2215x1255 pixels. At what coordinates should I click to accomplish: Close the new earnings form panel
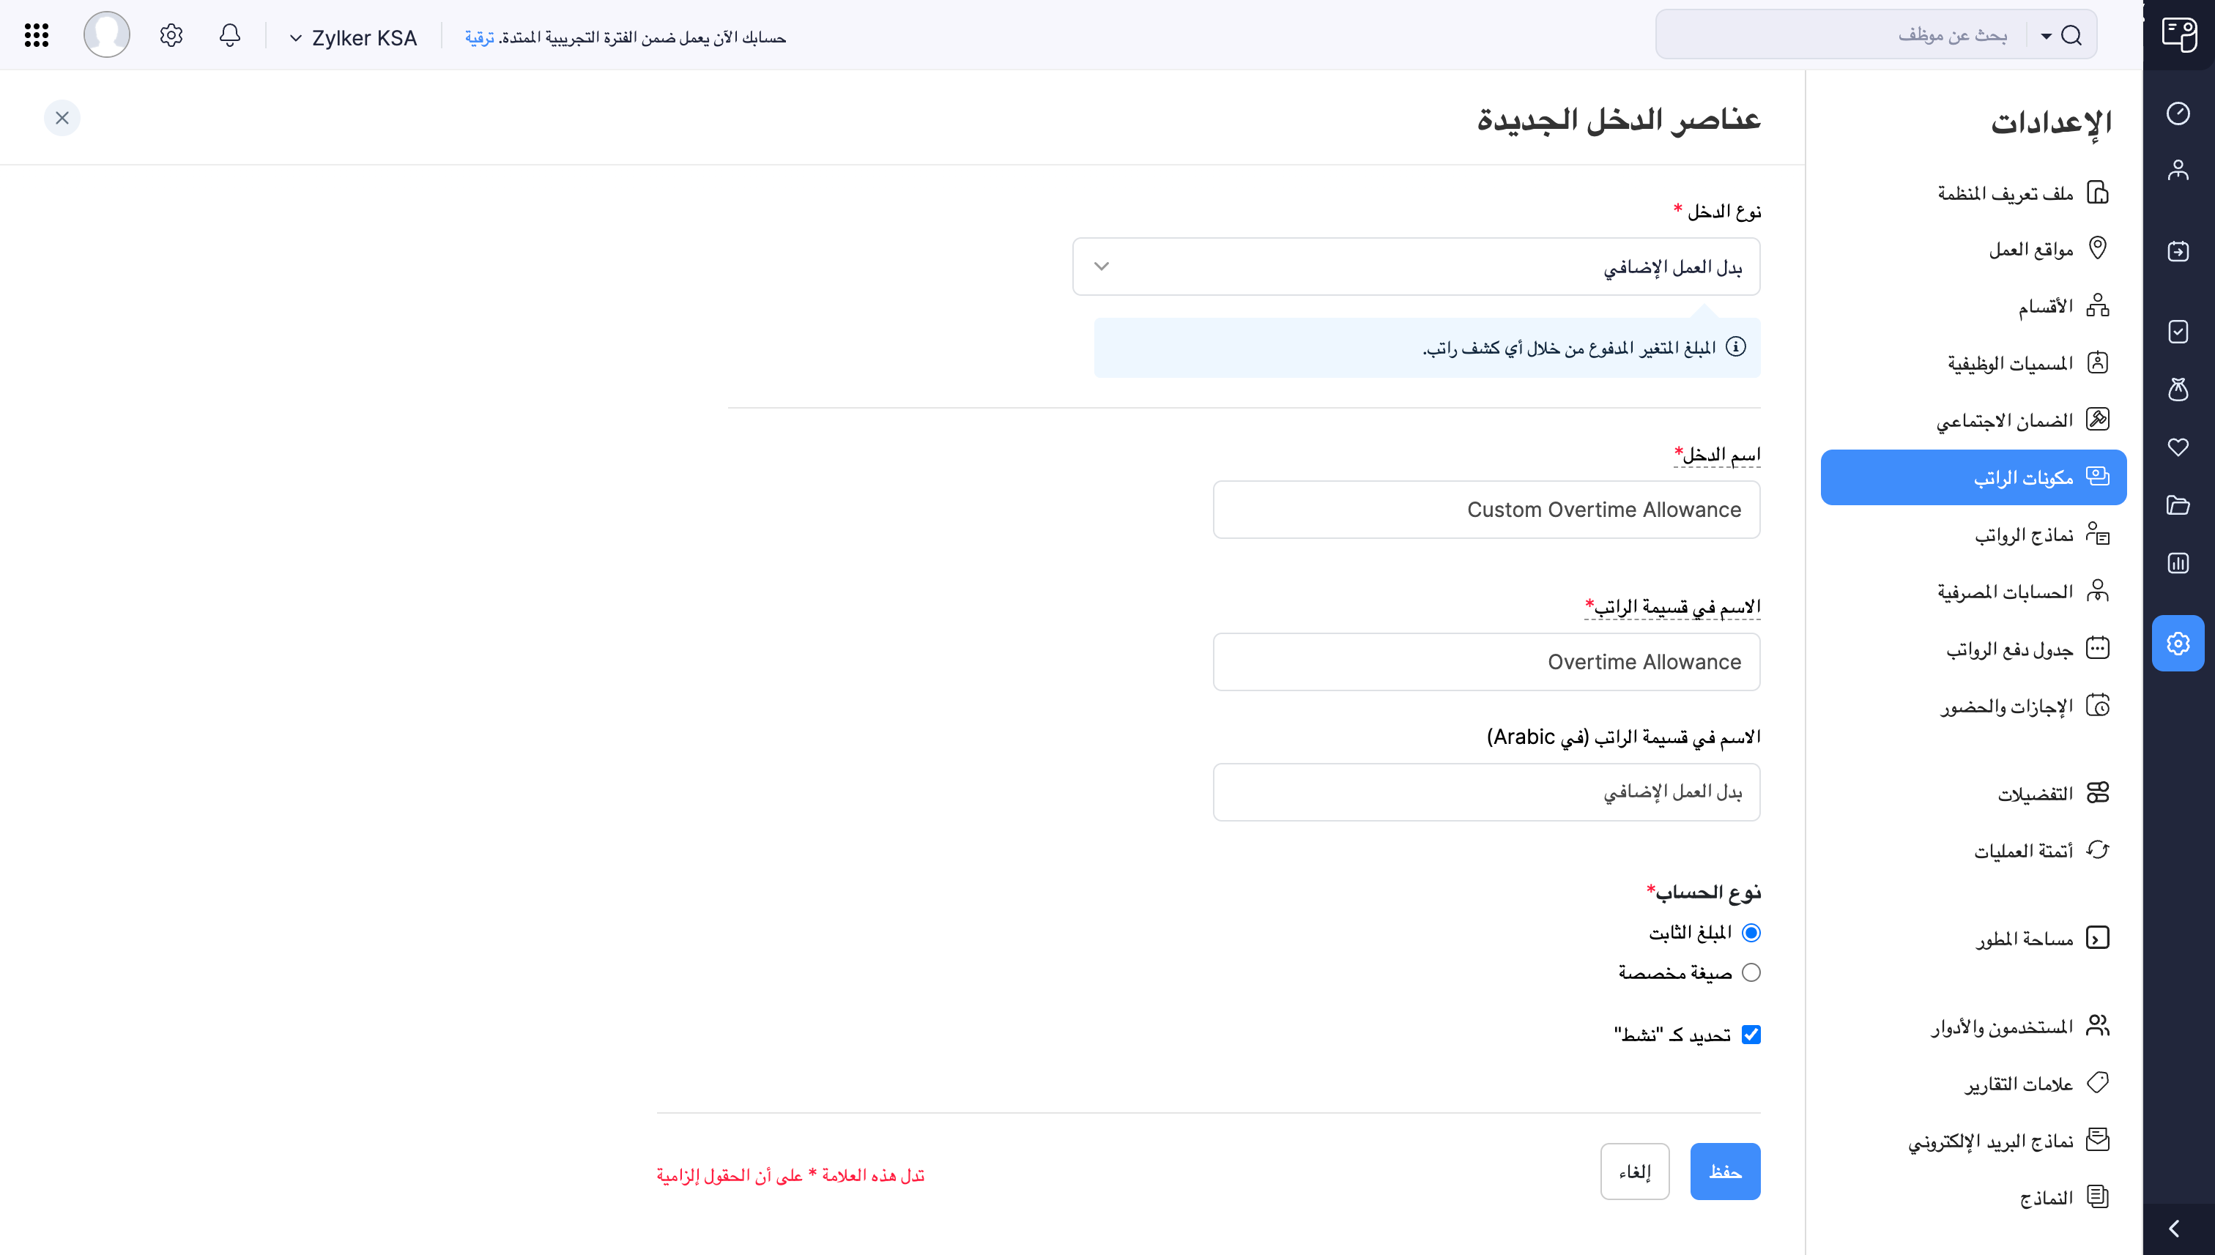pyautogui.click(x=62, y=118)
